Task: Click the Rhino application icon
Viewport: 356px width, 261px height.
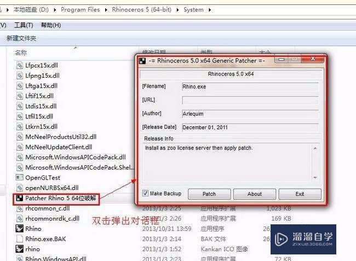Action: [20, 228]
